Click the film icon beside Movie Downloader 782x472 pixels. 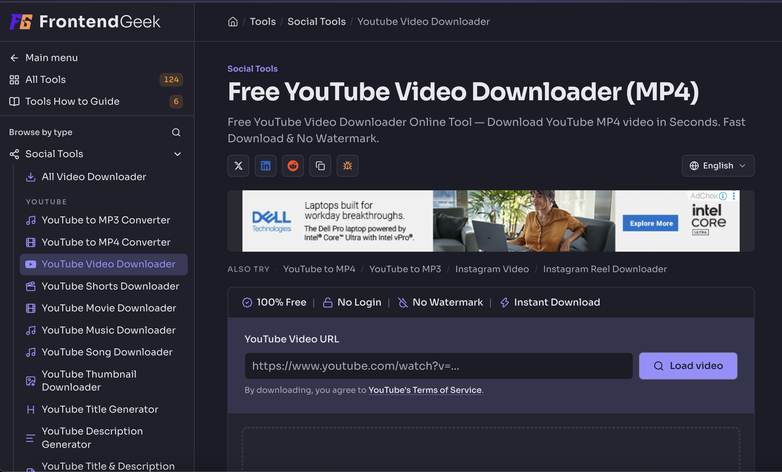31,308
